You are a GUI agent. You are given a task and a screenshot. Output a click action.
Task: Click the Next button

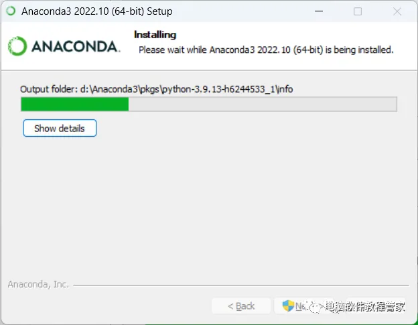pyautogui.click(x=303, y=306)
